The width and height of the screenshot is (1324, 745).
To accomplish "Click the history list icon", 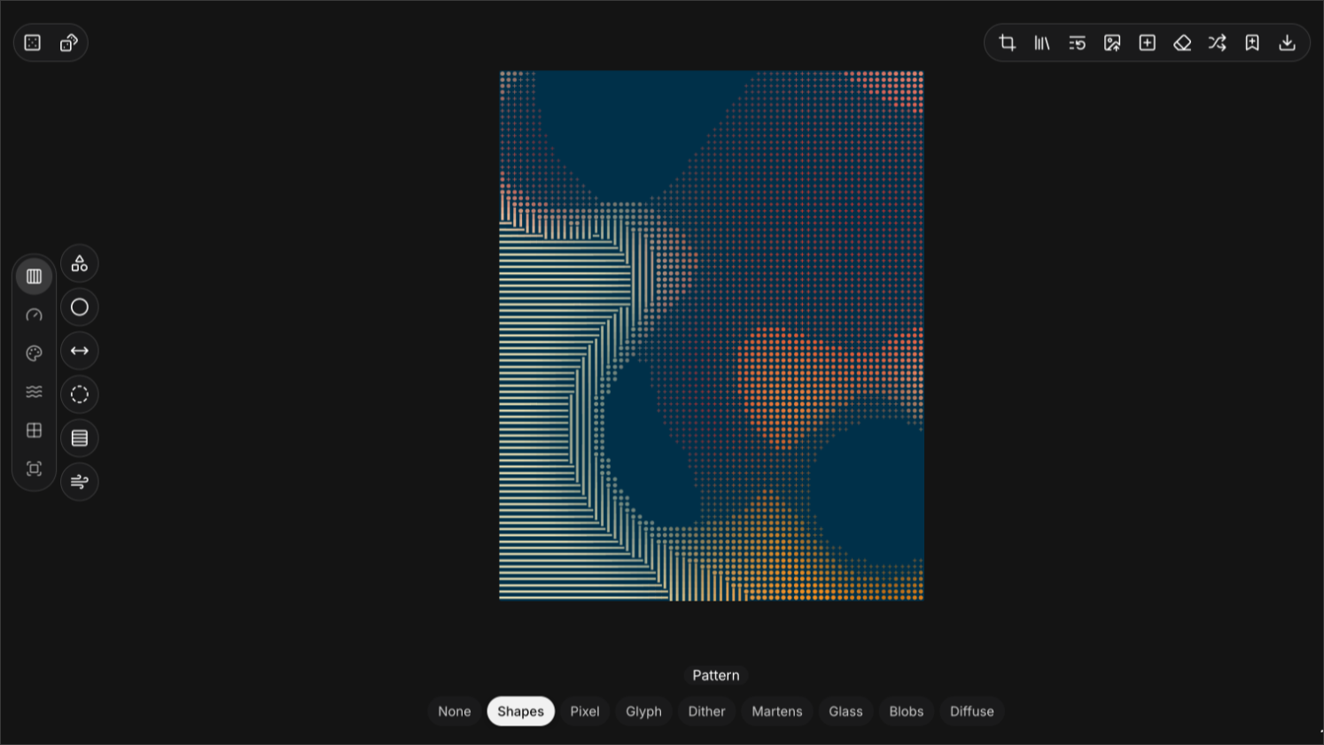I will point(1077,43).
